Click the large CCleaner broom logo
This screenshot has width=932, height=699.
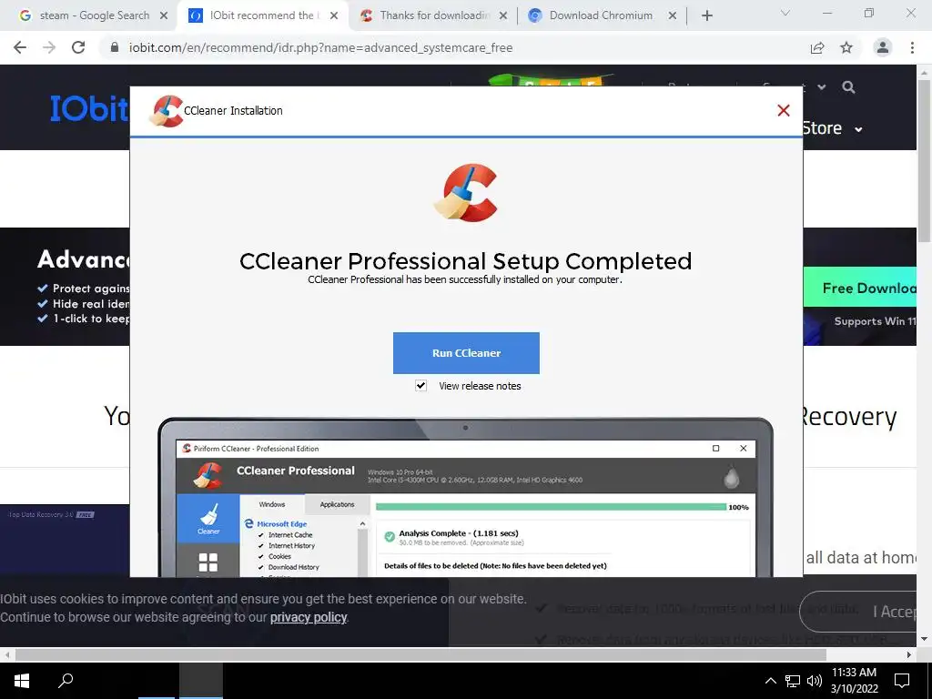466,193
